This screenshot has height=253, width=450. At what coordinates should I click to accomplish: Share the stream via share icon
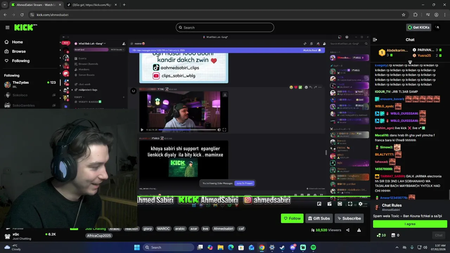click(348, 230)
